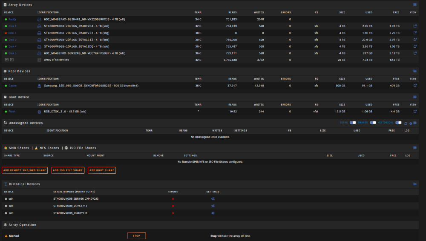This screenshot has width=426, height=241.
Task: Open the Flash boot device link
Action: tap(12, 112)
